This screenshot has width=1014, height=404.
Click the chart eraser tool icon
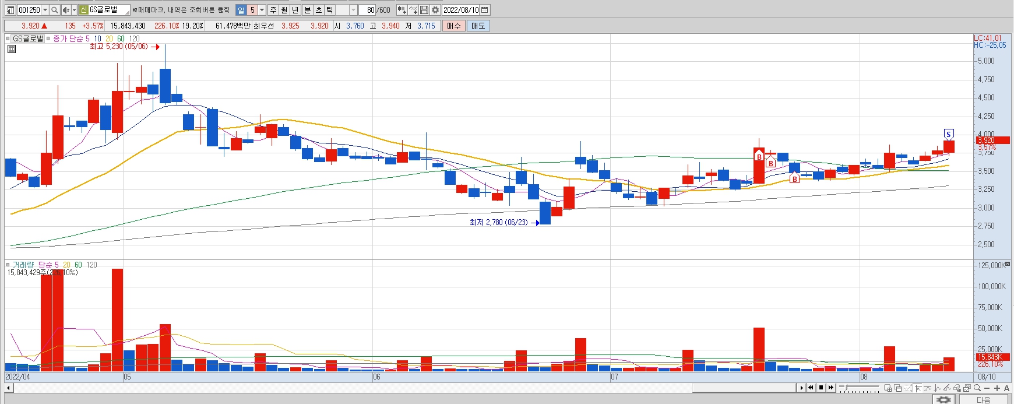(957, 388)
